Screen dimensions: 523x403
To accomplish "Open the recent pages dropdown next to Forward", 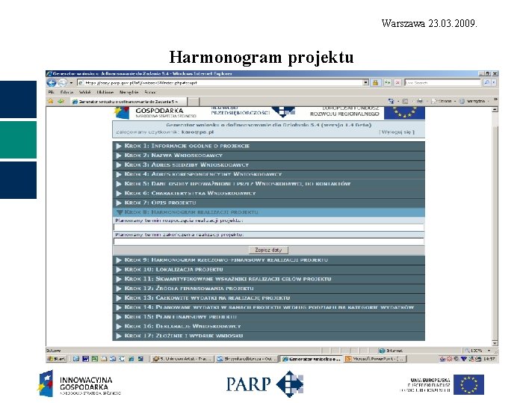I will click(x=71, y=83).
